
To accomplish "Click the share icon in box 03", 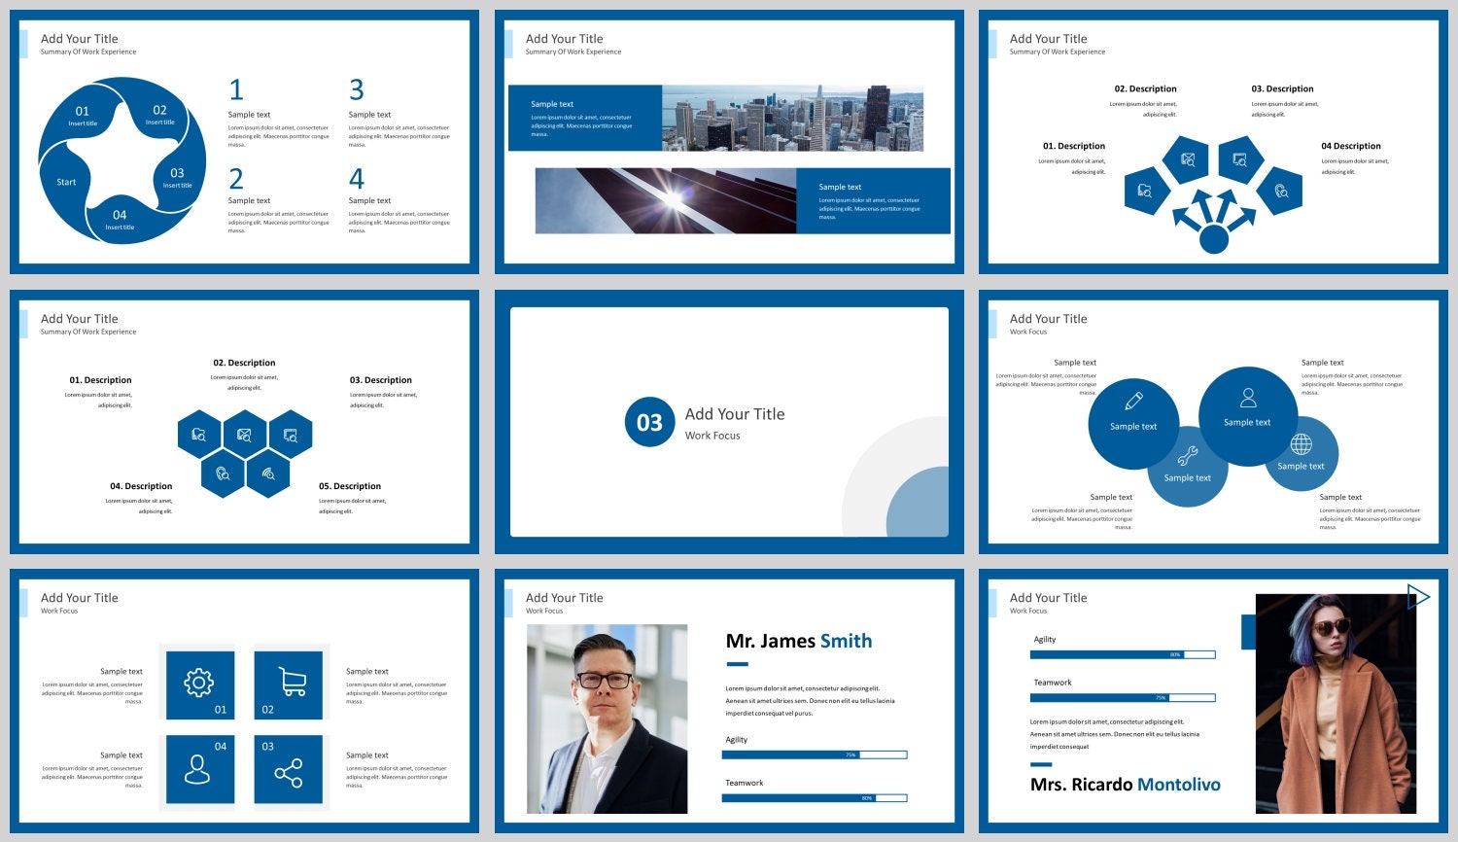I will point(289,769).
